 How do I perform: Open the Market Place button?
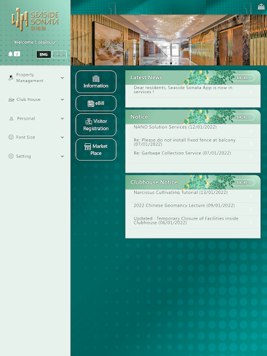(x=96, y=149)
